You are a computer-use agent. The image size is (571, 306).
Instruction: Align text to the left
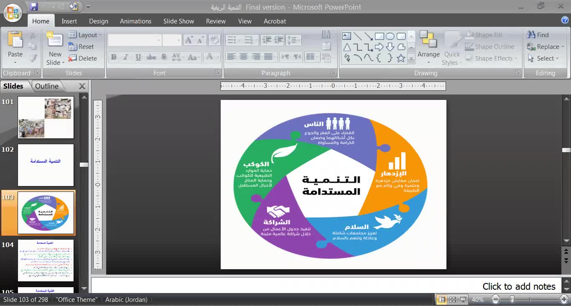pos(231,56)
